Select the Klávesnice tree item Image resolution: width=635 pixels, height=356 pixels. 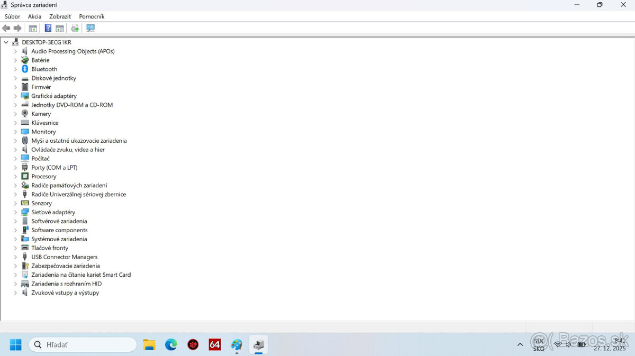pos(44,123)
